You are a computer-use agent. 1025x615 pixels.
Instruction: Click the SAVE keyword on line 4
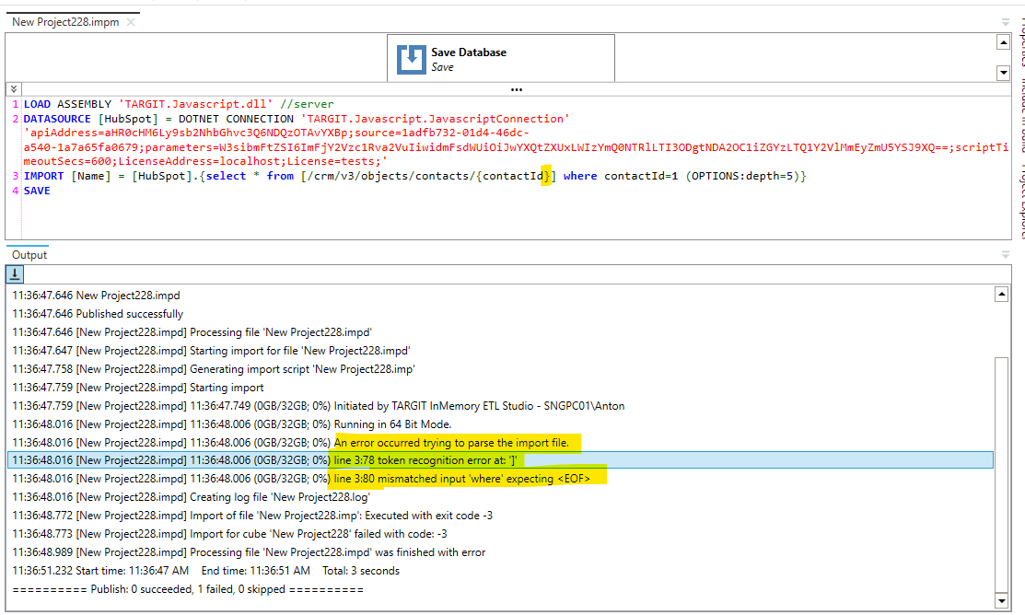pyautogui.click(x=37, y=191)
